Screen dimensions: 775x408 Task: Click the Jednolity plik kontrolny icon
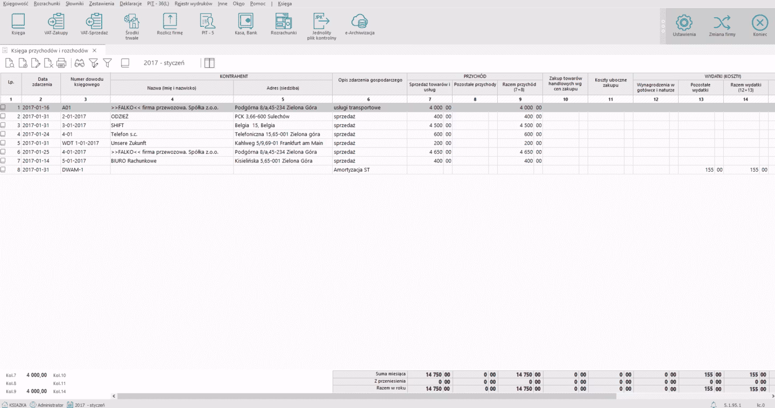coord(321,22)
